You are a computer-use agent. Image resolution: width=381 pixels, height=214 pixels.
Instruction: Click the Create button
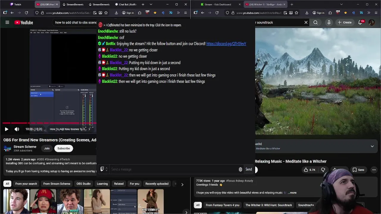(x=344, y=22)
